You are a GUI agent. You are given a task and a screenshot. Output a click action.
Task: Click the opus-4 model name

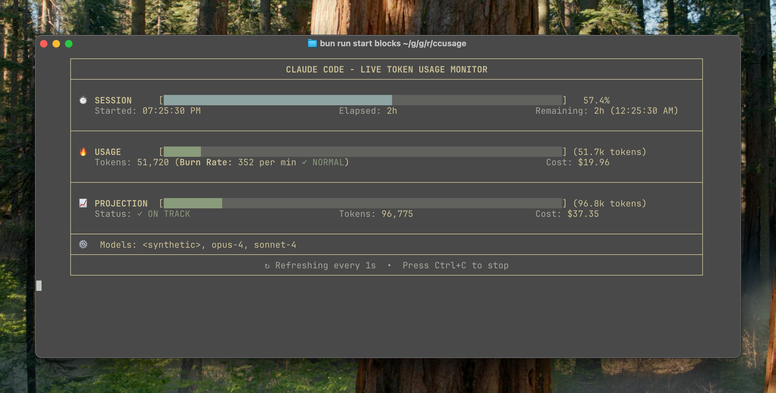tap(227, 245)
